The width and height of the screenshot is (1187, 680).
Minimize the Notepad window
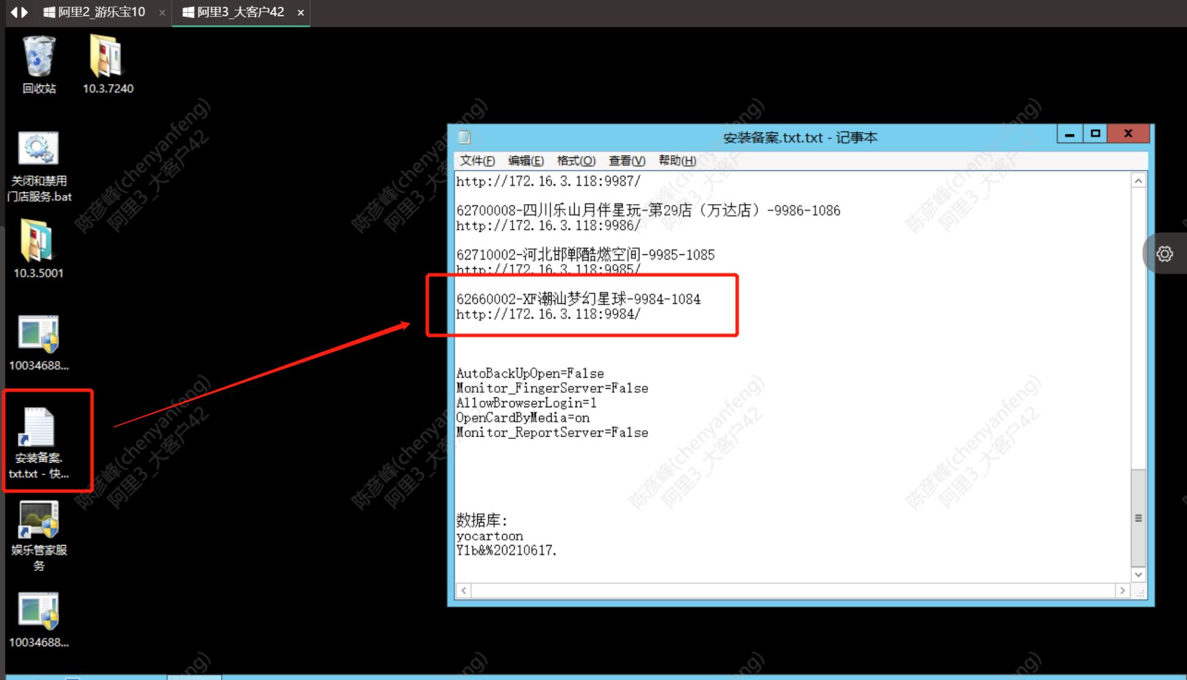(x=1070, y=134)
